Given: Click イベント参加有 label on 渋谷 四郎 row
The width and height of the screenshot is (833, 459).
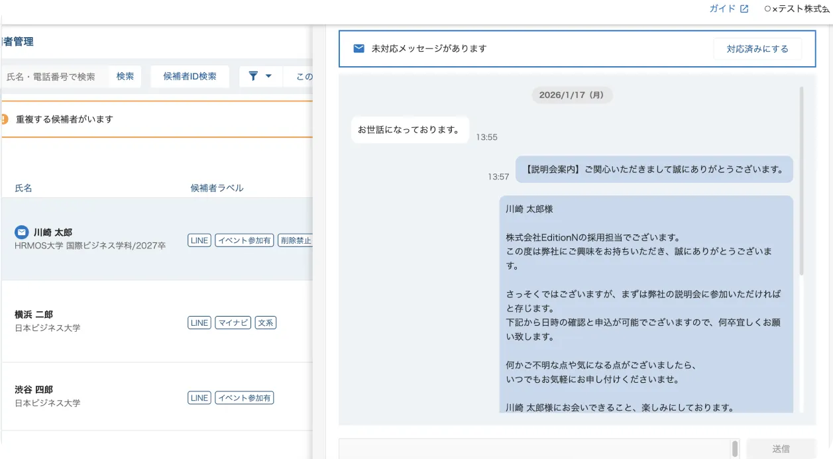Looking at the screenshot, I should click(x=245, y=398).
